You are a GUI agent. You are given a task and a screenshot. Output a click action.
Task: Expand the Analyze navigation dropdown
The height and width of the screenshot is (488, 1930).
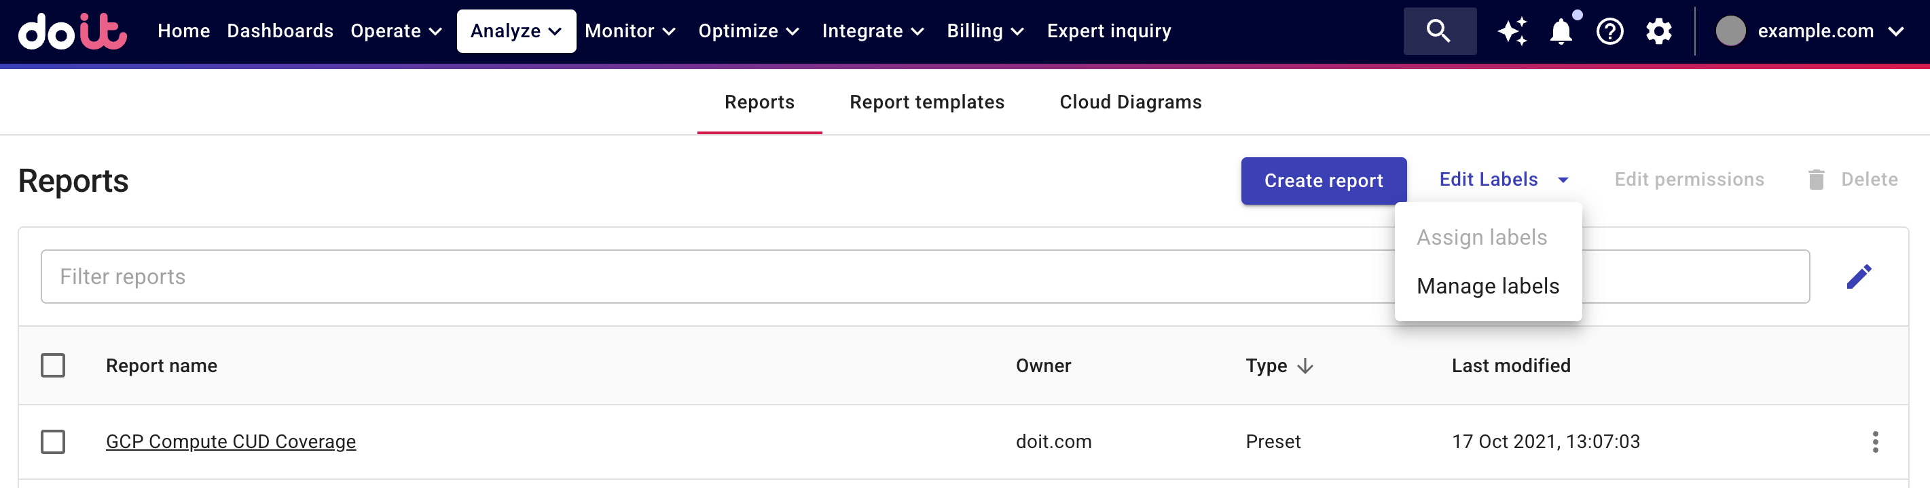coord(515,31)
